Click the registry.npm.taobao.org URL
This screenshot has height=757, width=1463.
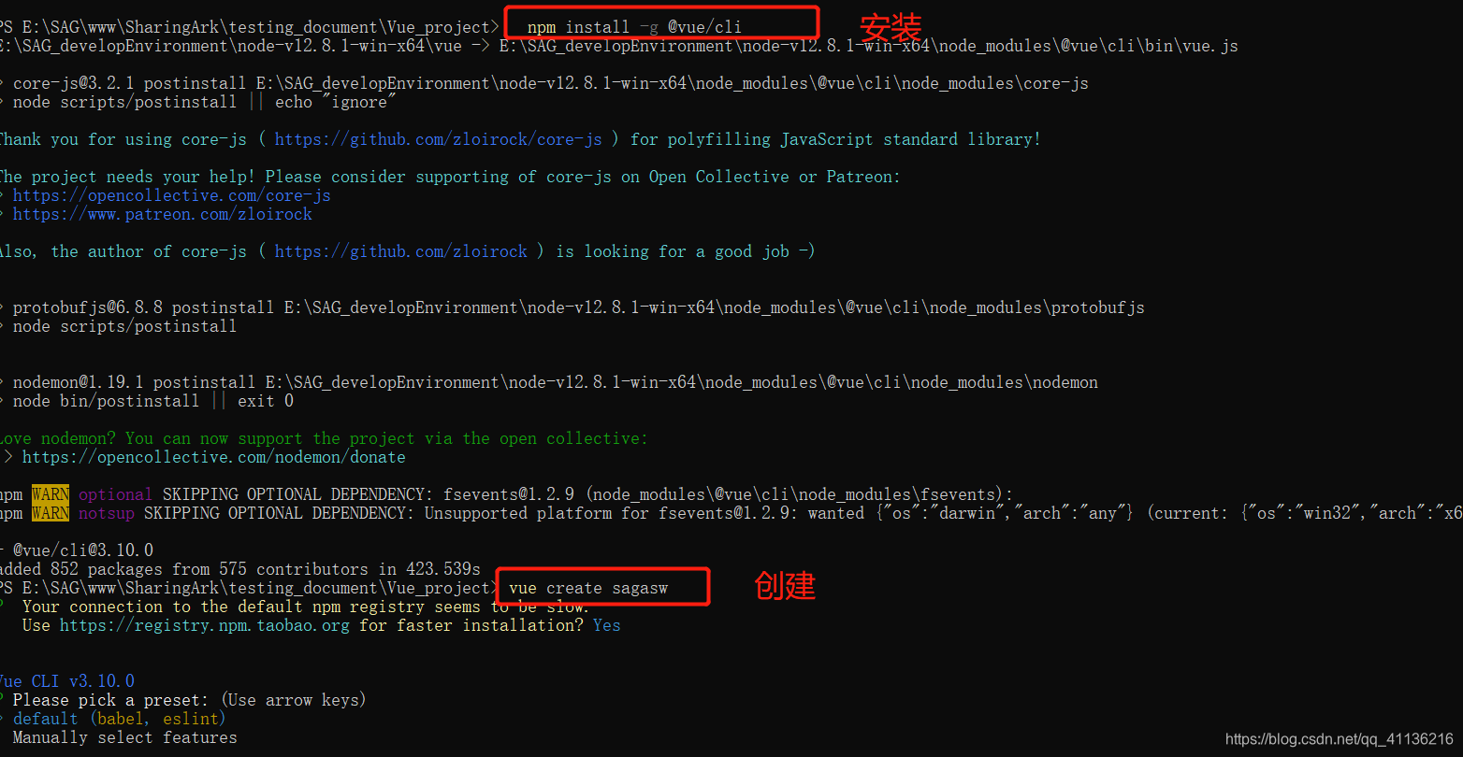tap(205, 625)
